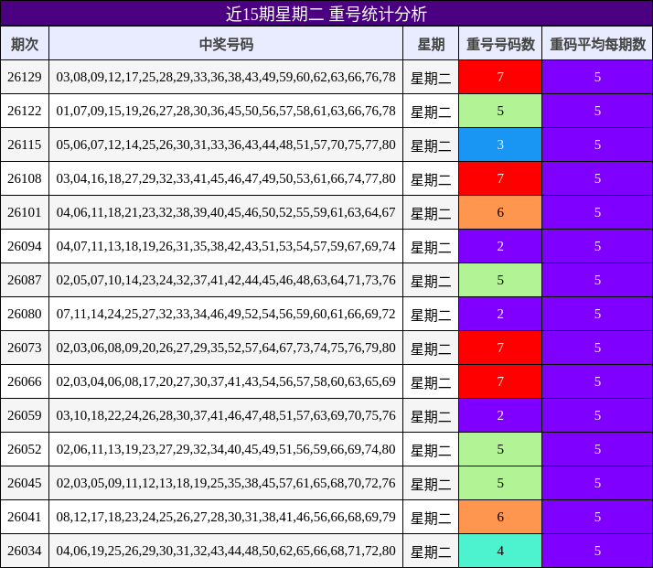
Task: Click average value 5 in row 26059
Action: 597,415
